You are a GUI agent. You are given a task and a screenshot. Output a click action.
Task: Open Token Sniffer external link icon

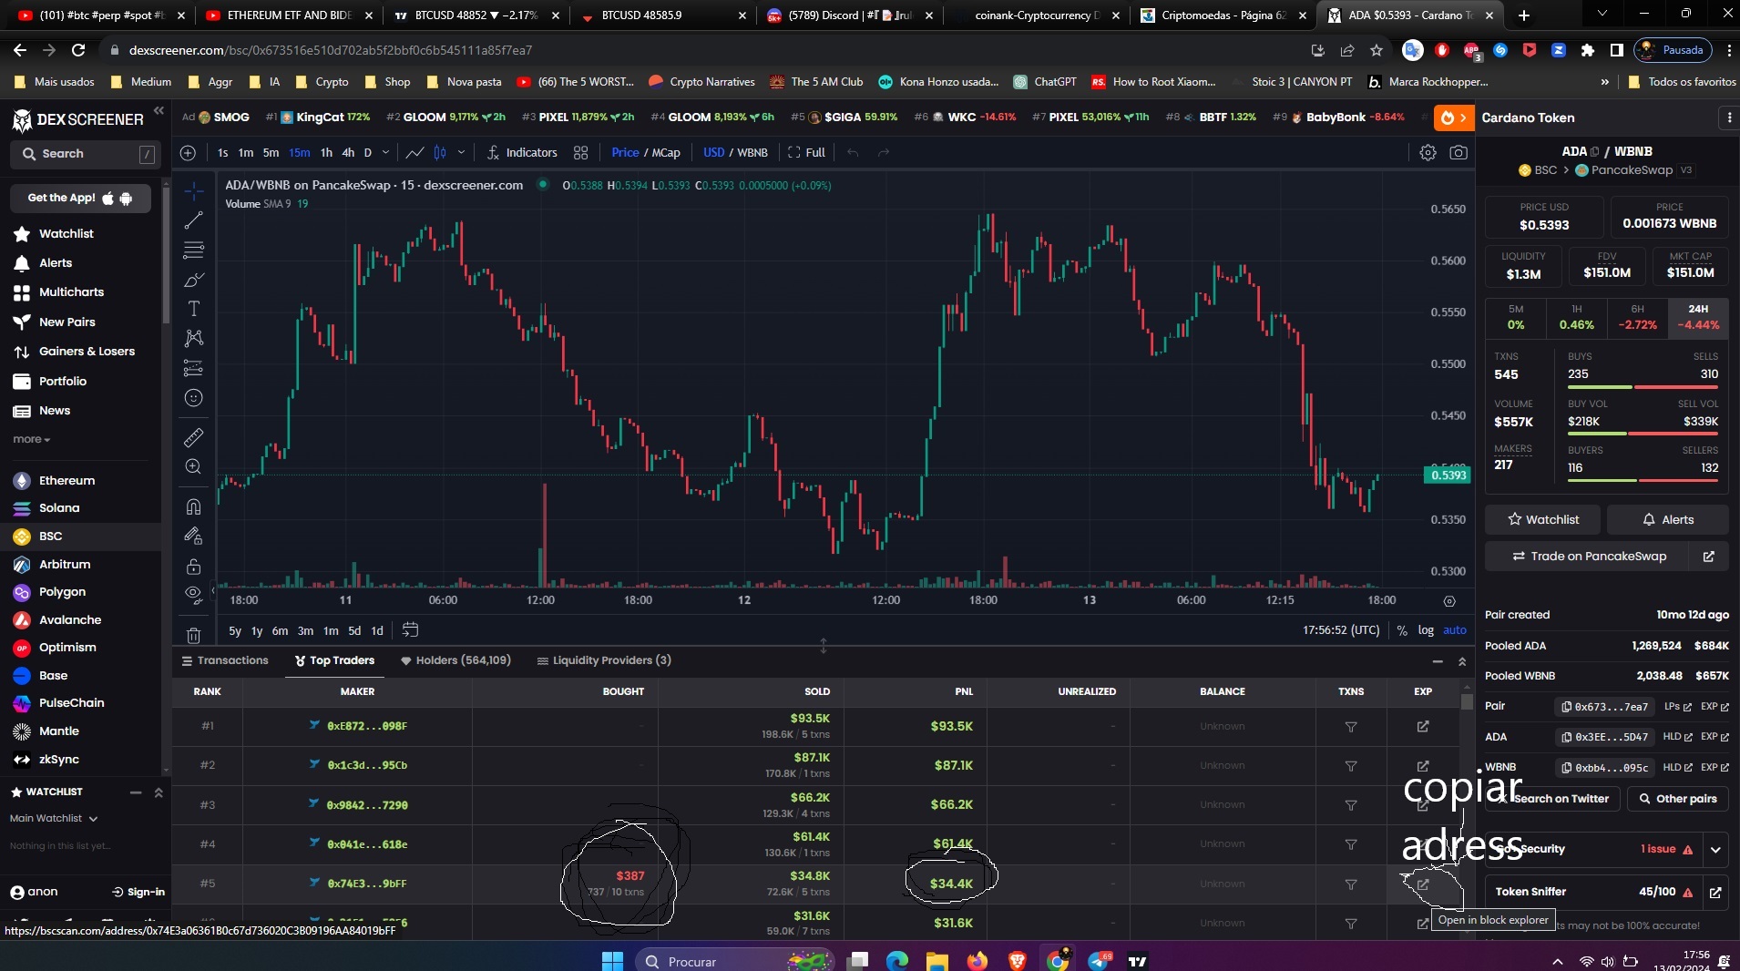coord(1715,892)
